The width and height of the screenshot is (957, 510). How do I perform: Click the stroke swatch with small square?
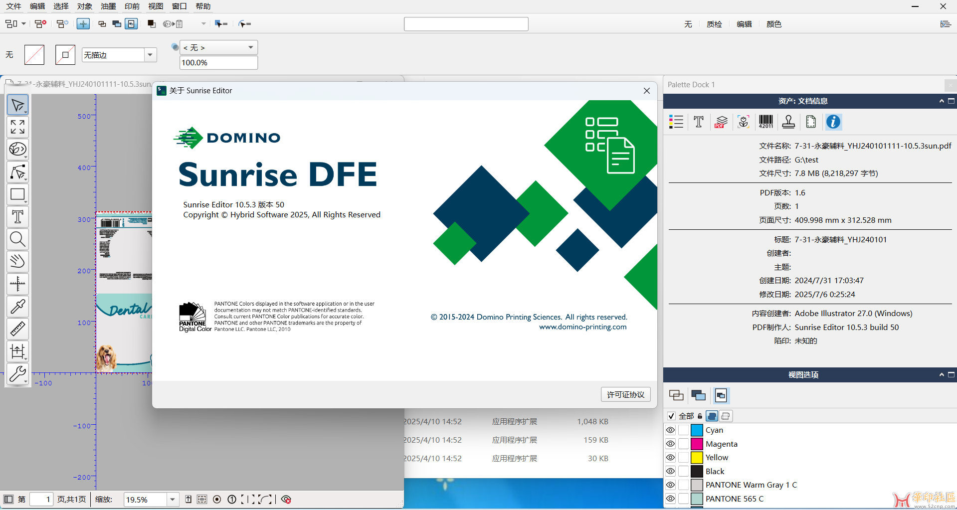65,55
